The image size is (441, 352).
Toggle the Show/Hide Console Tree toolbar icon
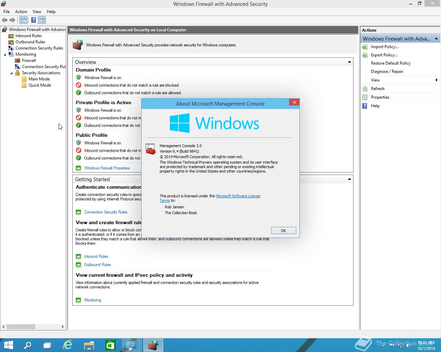[x=23, y=20]
